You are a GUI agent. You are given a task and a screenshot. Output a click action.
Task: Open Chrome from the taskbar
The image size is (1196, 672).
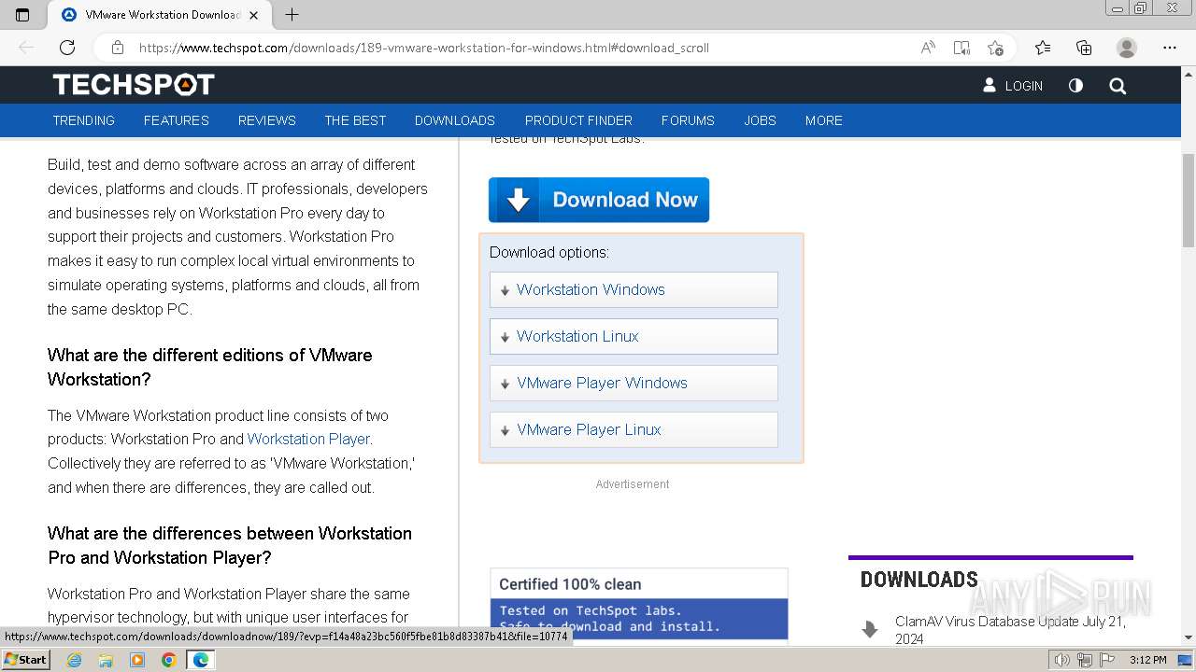(169, 660)
